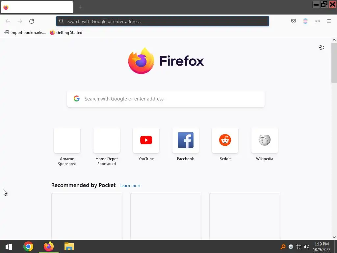Open the striped globe extension icon

305,21
